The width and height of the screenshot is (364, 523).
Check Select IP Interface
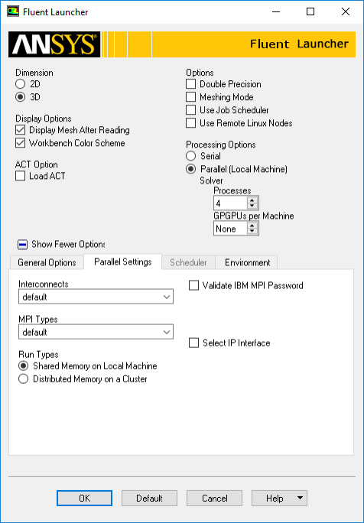tap(193, 343)
